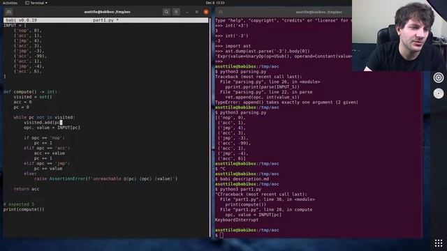The width and height of the screenshot is (447, 251).
Task: Click $ python3 part1.py command
Action: point(238,189)
